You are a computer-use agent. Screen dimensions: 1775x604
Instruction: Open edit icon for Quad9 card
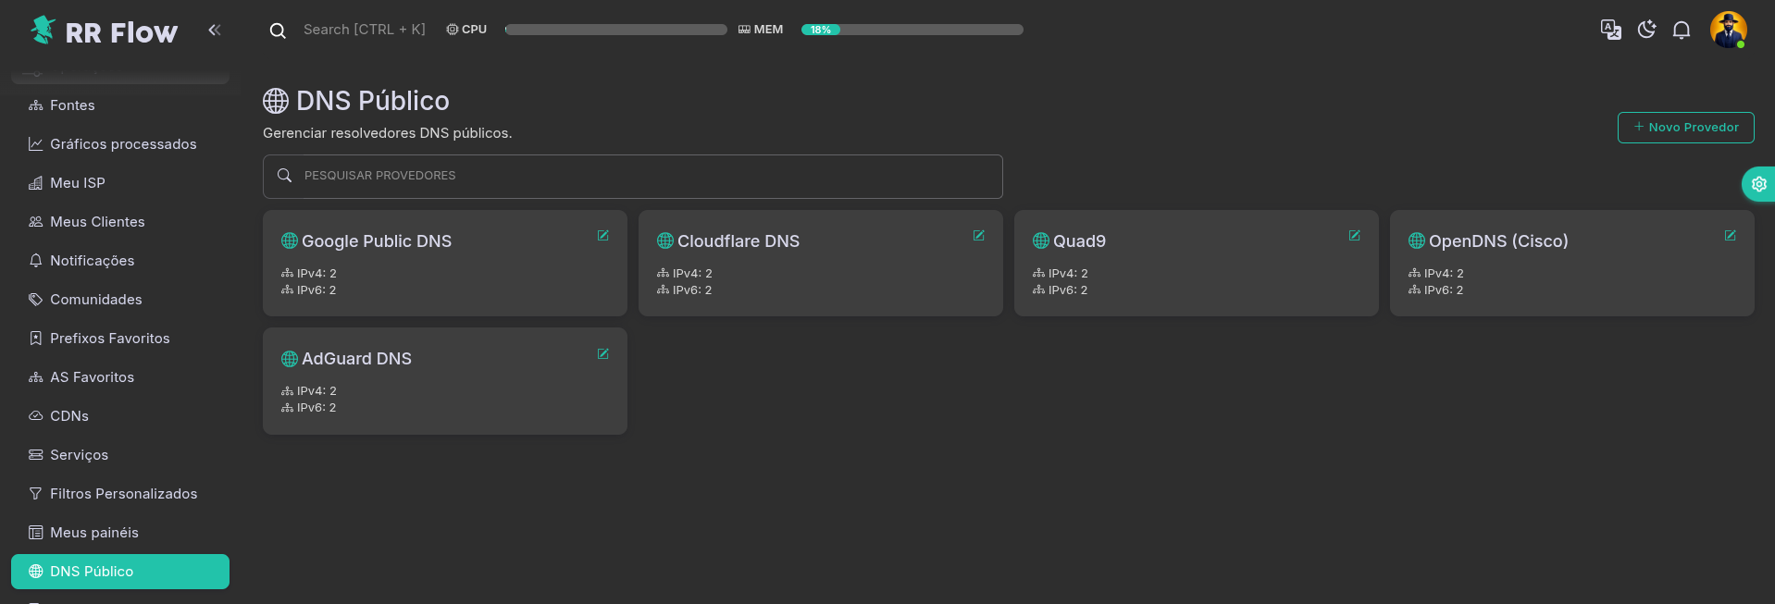(1354, 236)
